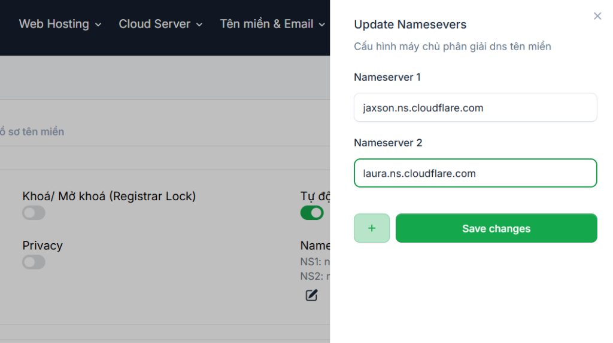613x343 pixels.
Task: Close the Update Namesevers panel
Action: (x=597, y=16)
